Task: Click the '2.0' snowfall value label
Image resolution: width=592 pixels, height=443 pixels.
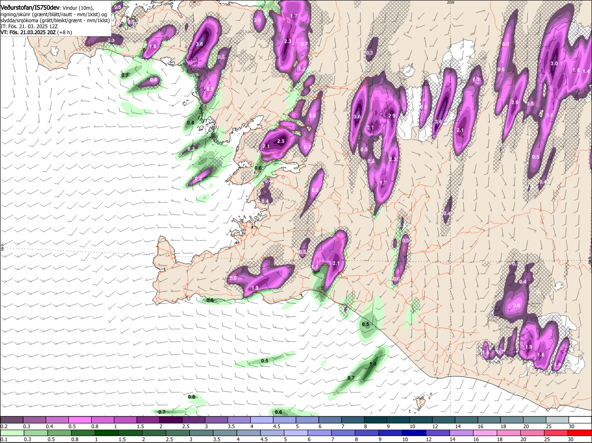Action: pos(515,102)
